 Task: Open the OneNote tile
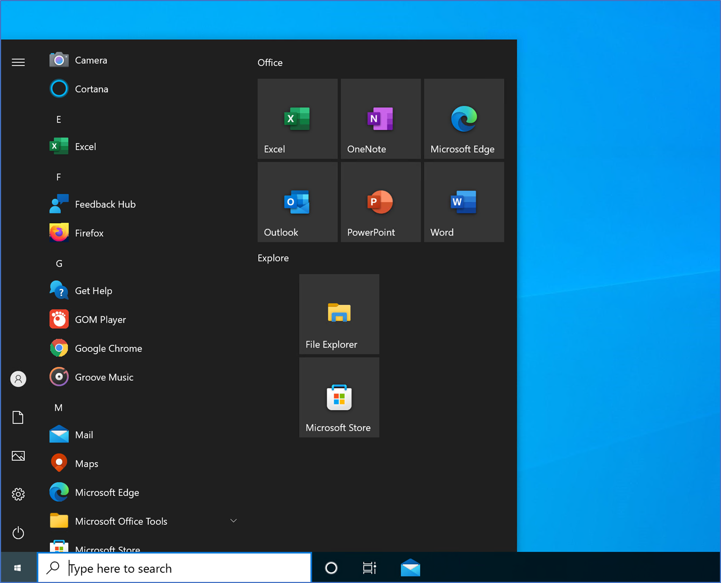(381, 119)
